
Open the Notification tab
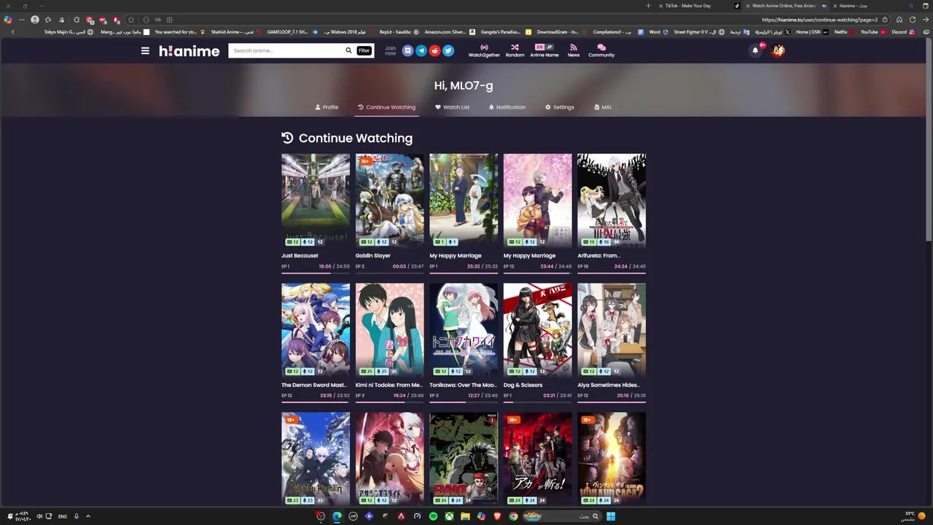[507, 107]
